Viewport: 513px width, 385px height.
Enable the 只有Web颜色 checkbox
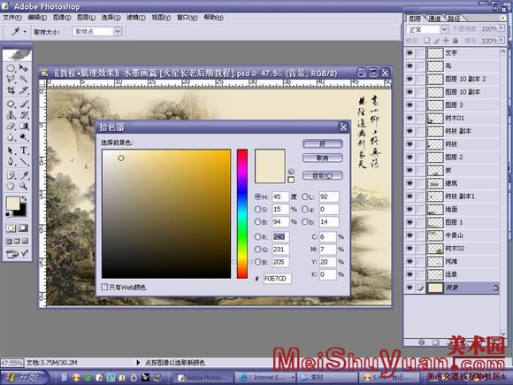click(x=104, y=287)
